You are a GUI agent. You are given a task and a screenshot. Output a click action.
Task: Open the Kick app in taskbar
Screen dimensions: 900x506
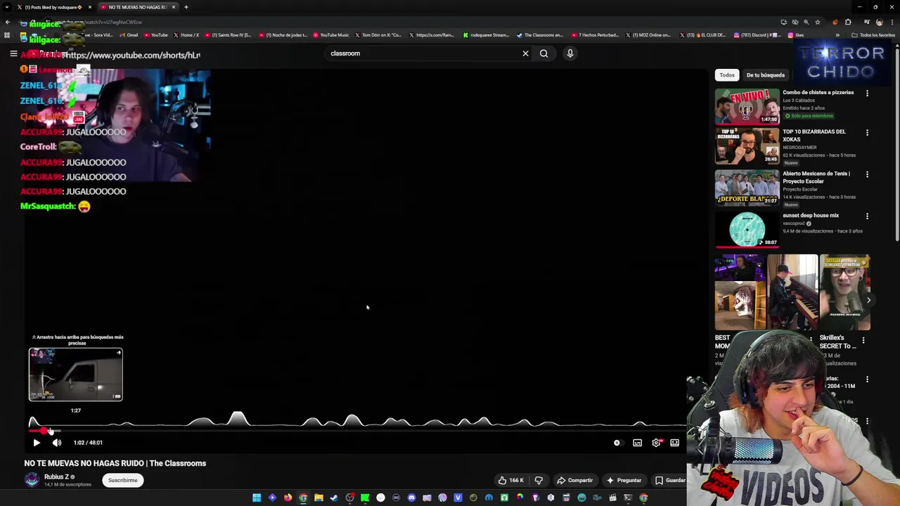(x=365, y=498)
